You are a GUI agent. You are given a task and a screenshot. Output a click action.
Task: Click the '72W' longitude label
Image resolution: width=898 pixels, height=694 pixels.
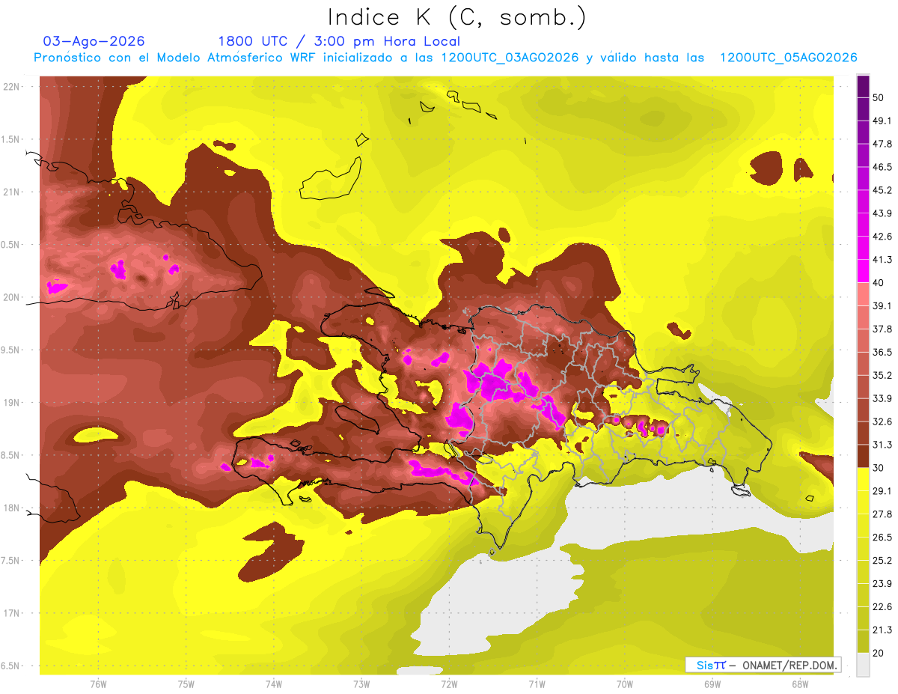click(449, 684)
